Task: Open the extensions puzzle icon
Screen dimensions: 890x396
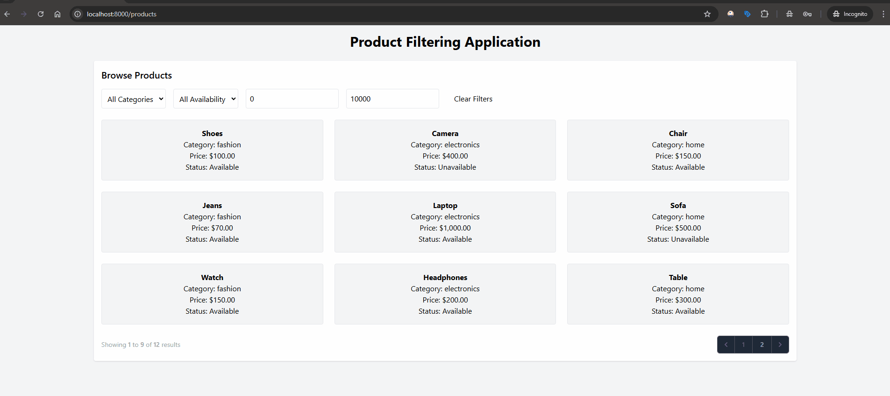Action: [764, 14]
